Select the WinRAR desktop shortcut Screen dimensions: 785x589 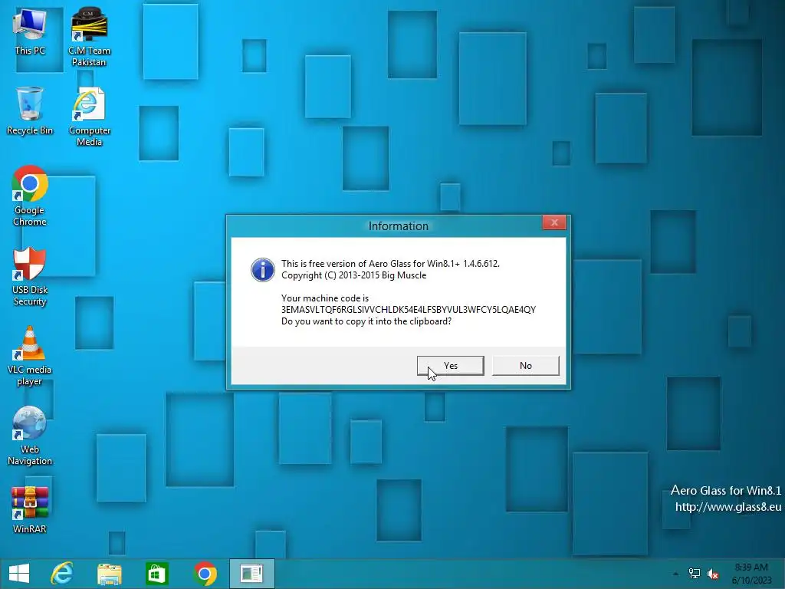click(30, 510)
